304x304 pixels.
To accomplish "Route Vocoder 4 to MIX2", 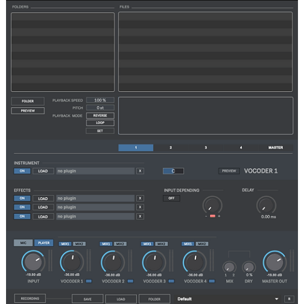I will 202,244.
